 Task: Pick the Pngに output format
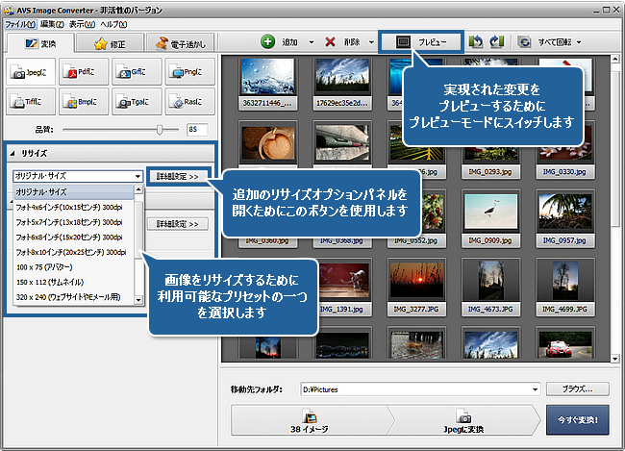187,70
